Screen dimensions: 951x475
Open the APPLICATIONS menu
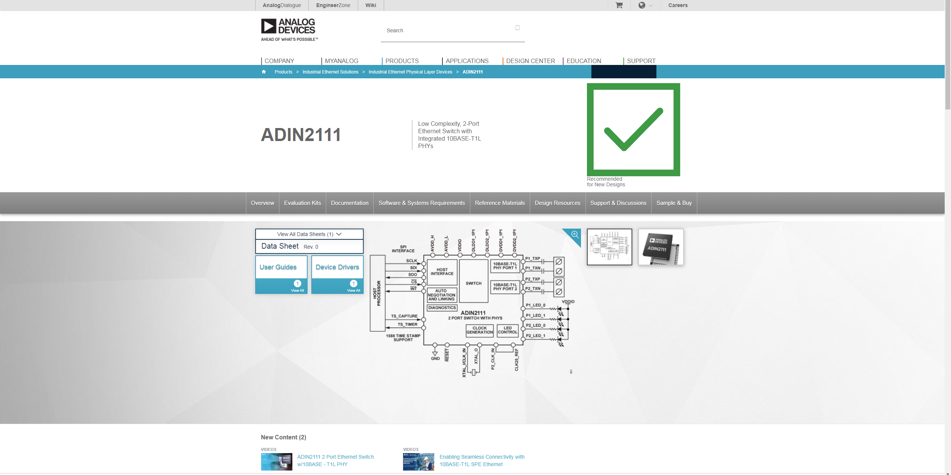[x=467, y=61]
